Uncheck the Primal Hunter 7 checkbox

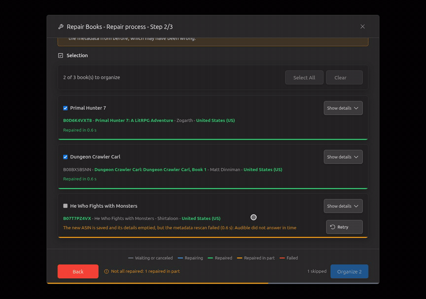66,108
